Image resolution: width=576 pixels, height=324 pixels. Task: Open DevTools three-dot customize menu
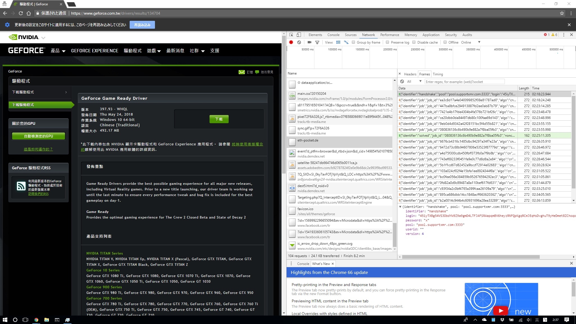[564, 35]
